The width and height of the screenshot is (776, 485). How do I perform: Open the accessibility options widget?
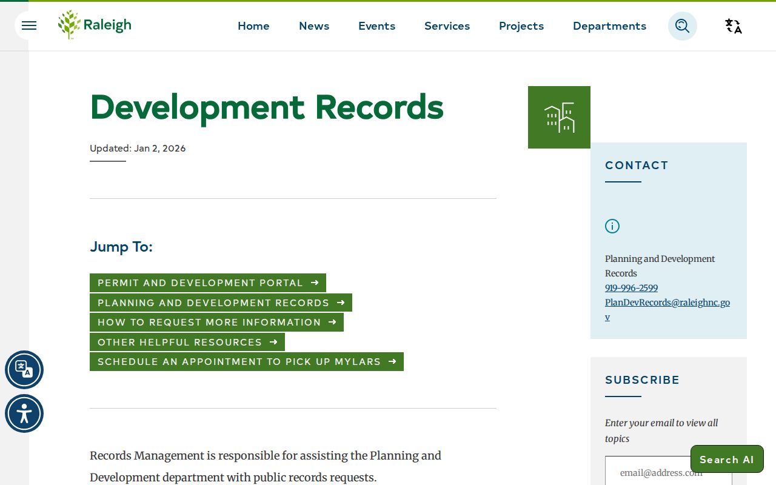(x=24, y=413)
